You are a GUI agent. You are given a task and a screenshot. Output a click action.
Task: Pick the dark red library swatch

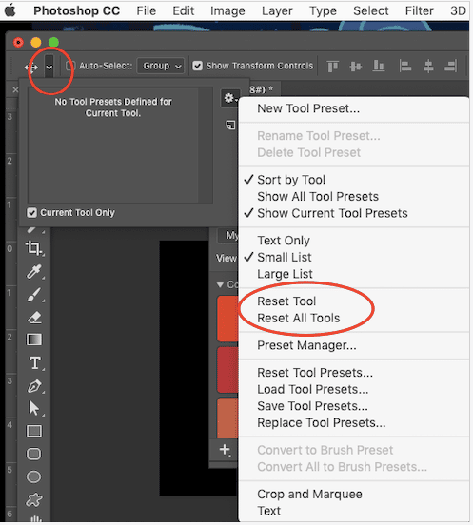pyautogui.click(x=227, y=370)
